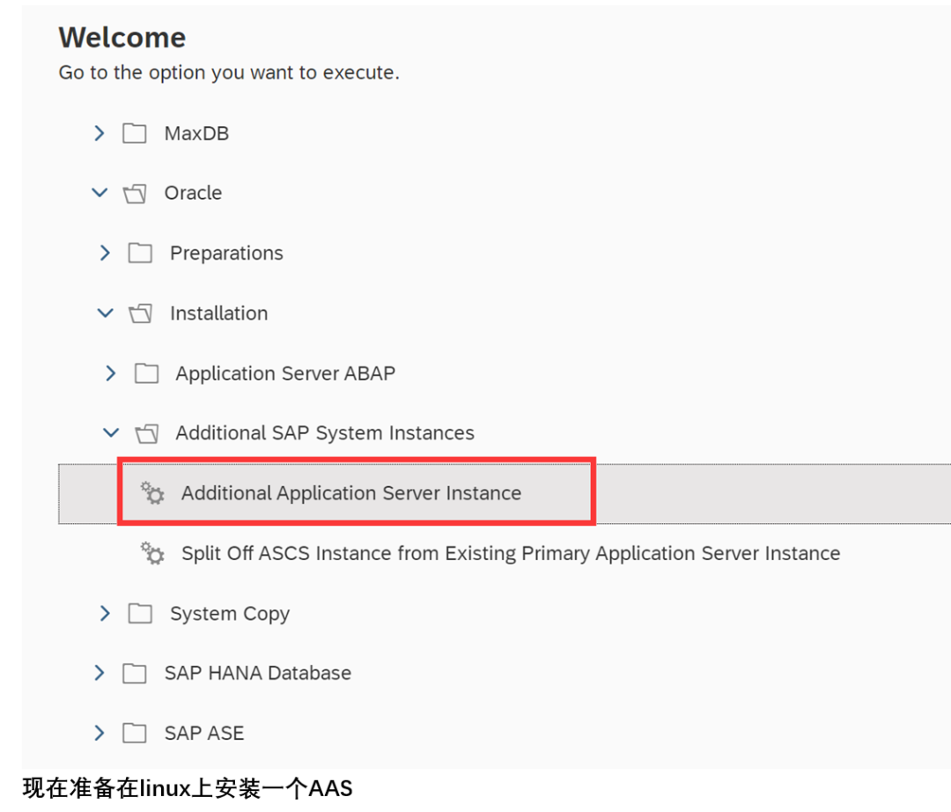The image size is (951, 812).
Task: Expand Application Server ABAP chevron
Action: point(110,373)
